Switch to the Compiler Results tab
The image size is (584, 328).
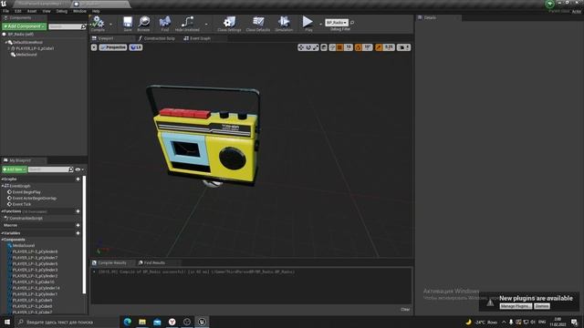click(112, 263)
